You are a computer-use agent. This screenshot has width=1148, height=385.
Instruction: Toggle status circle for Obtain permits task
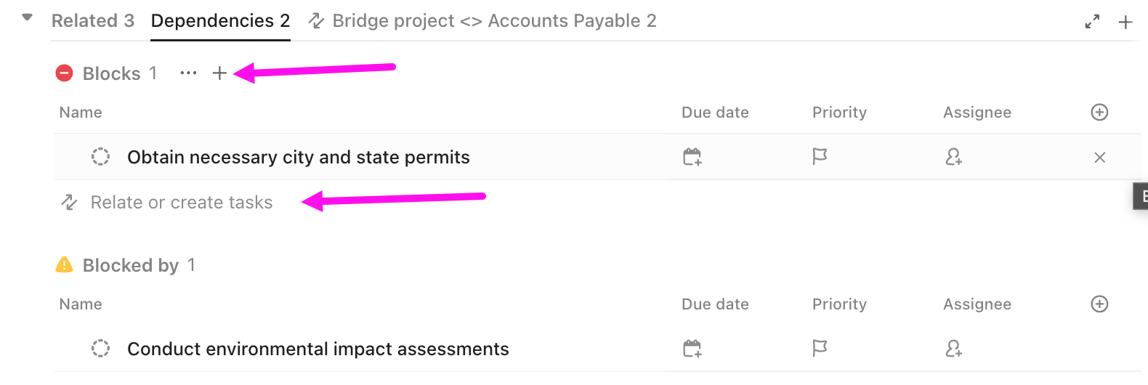pyautogui.click(x=100, y=157)
